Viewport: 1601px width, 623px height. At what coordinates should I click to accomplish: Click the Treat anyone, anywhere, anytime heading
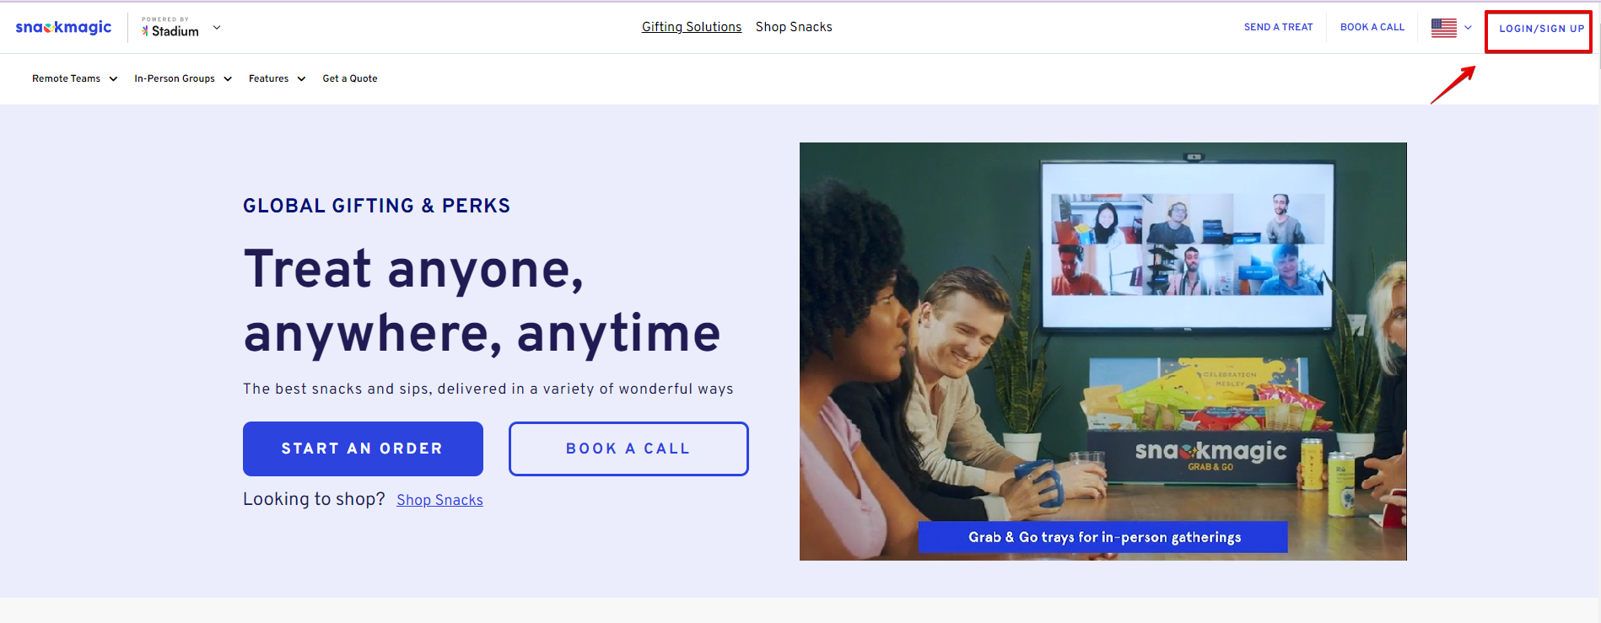pyautogui.click(x=482, y=301)
